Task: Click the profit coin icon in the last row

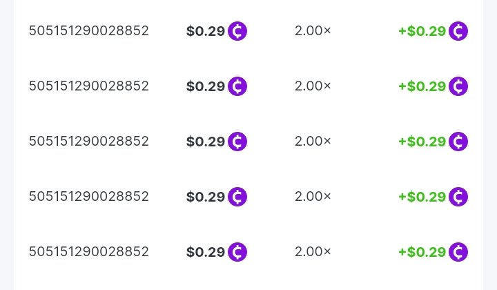Action: point(458,252)
